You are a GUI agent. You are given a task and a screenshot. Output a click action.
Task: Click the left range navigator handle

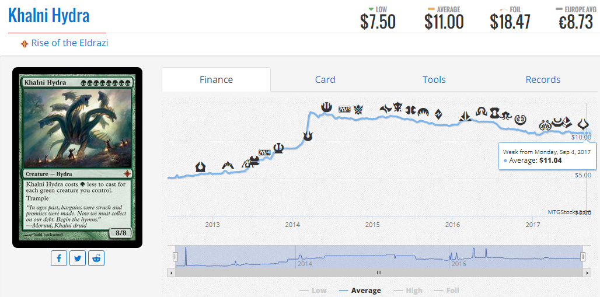pyautogui.click(x=175, y=256)
